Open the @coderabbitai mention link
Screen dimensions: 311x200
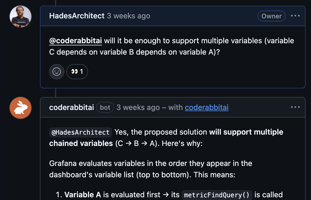pos(75,41)
